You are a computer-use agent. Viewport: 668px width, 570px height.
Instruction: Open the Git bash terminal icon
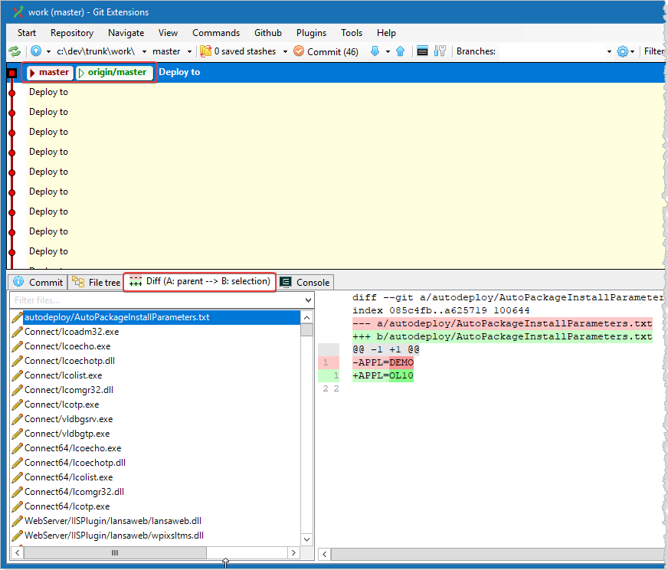(x=422, y=51)
